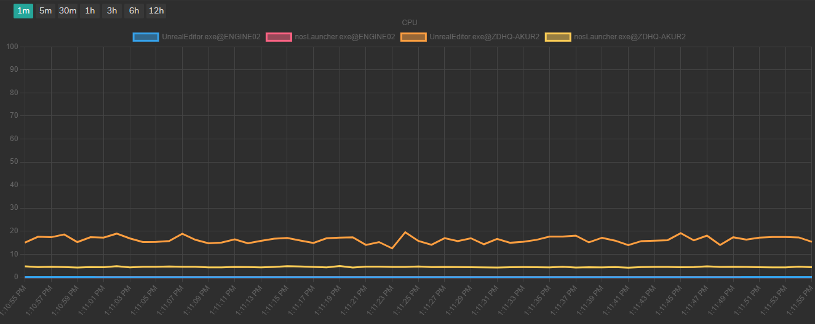Toggle the UnrealEditor.exe@ZDHQ-AKUR2 legend label text
Screen dimensions: 815x324
pos(485,37)
